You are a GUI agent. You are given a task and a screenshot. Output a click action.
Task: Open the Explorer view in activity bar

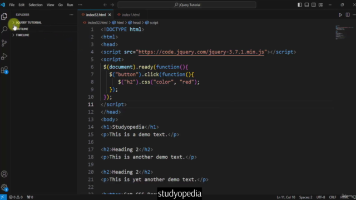click(x=4, y=16)
